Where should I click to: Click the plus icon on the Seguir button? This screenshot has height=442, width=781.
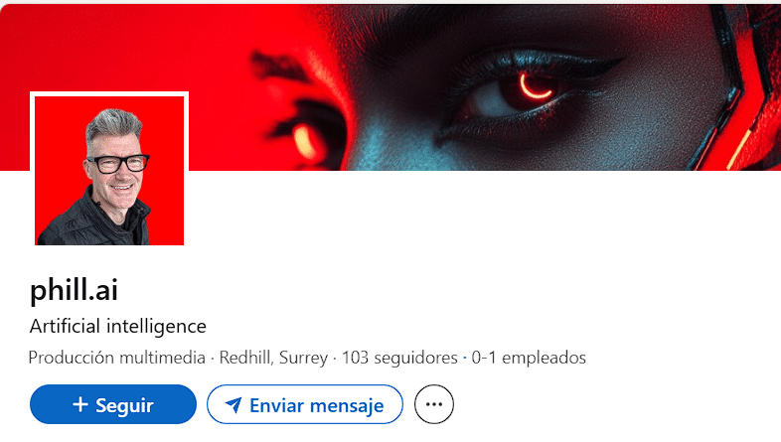pos(80,404)
